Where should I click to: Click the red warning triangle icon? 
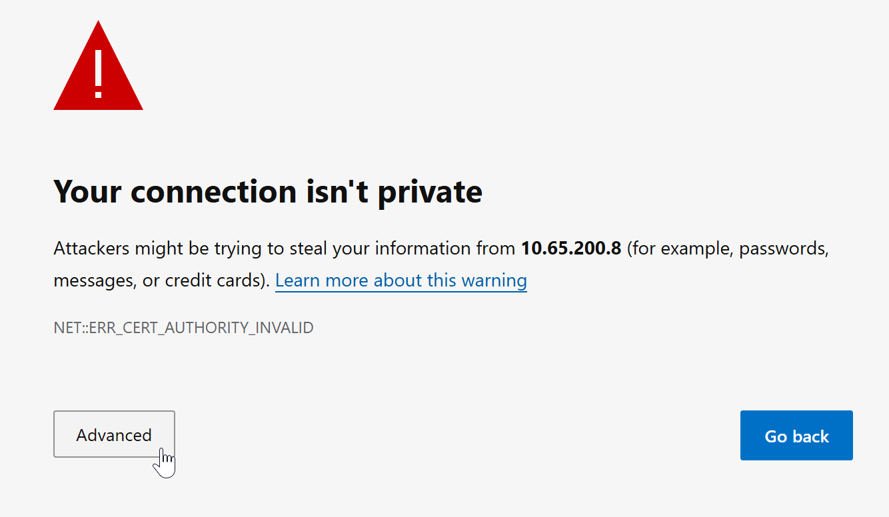pos(98,65)
